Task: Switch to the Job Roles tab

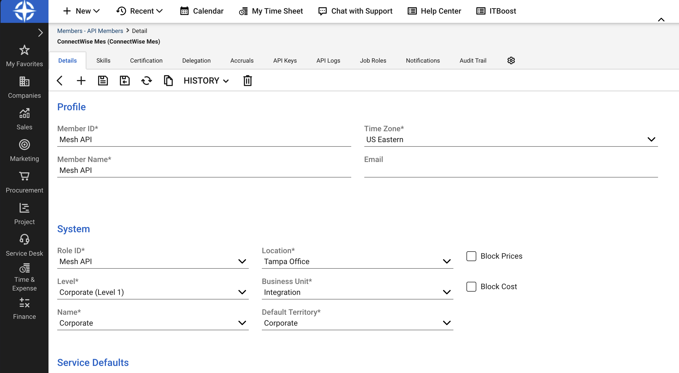Action: [373, 61]
